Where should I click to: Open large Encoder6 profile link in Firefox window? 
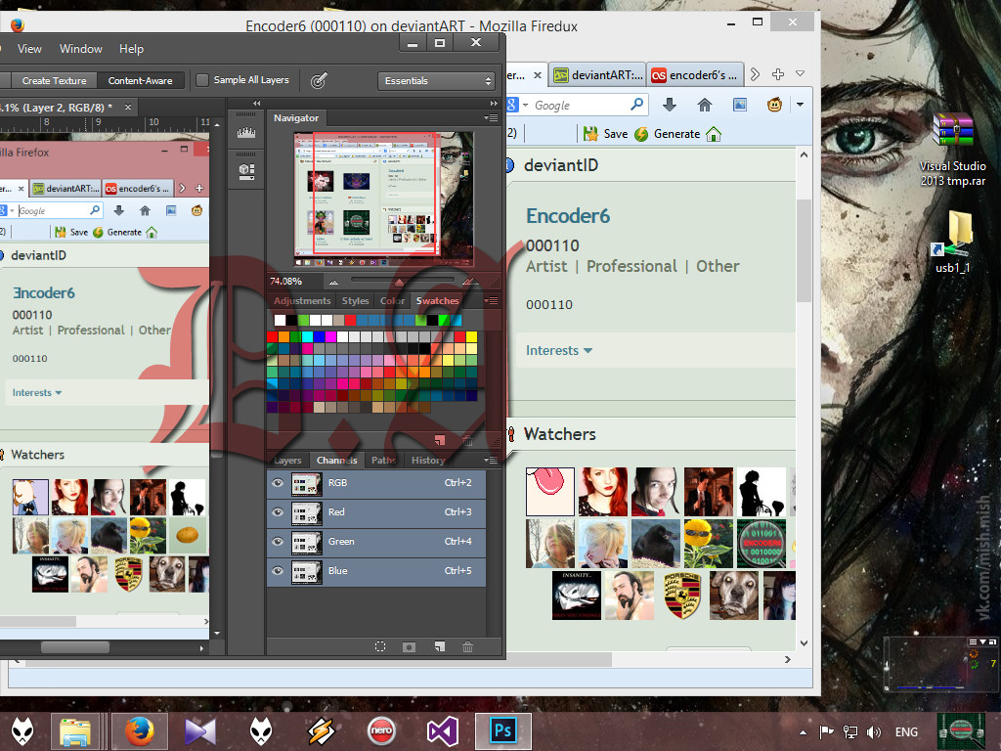point(568,216)
